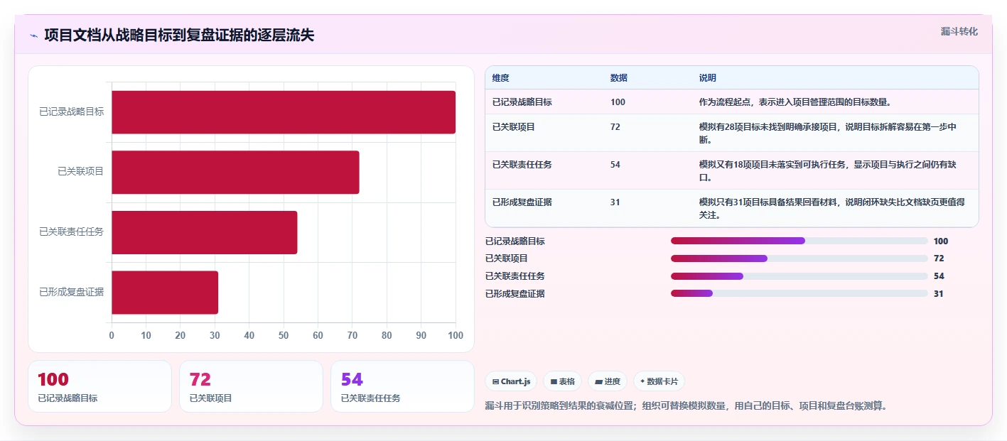Screen dimensions: 1007x441
Task: Click the 70 tick on the chart x-axis
Action: click(352, 335)
